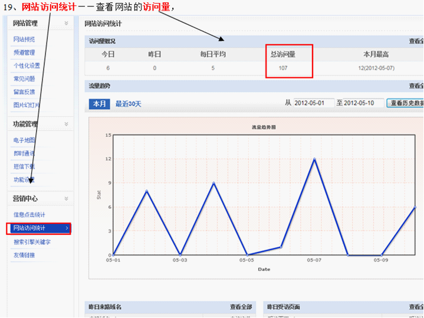Click the 05-07 peak point on chart
This screenshot has height=318, width=424.
coord(314,159)
